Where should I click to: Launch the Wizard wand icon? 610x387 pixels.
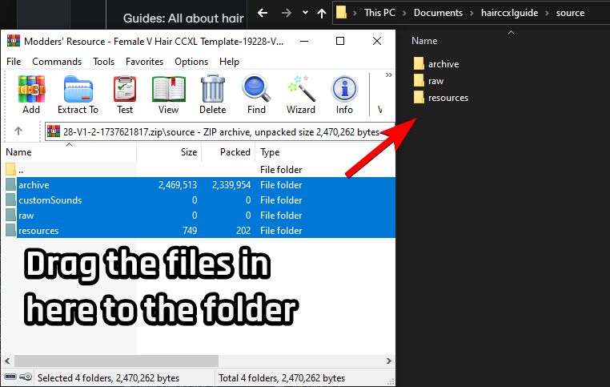click(x=301, y=94)
